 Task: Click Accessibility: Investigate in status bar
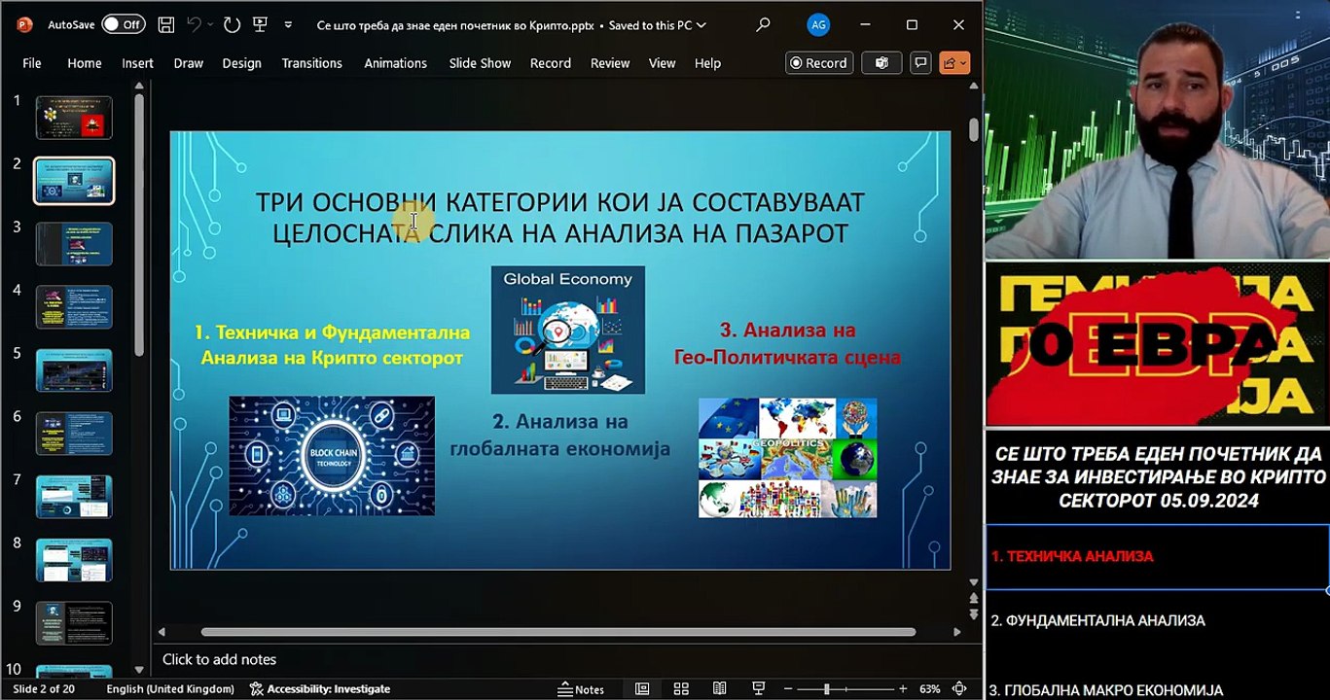pyautogui.click(x=320, y=689)
